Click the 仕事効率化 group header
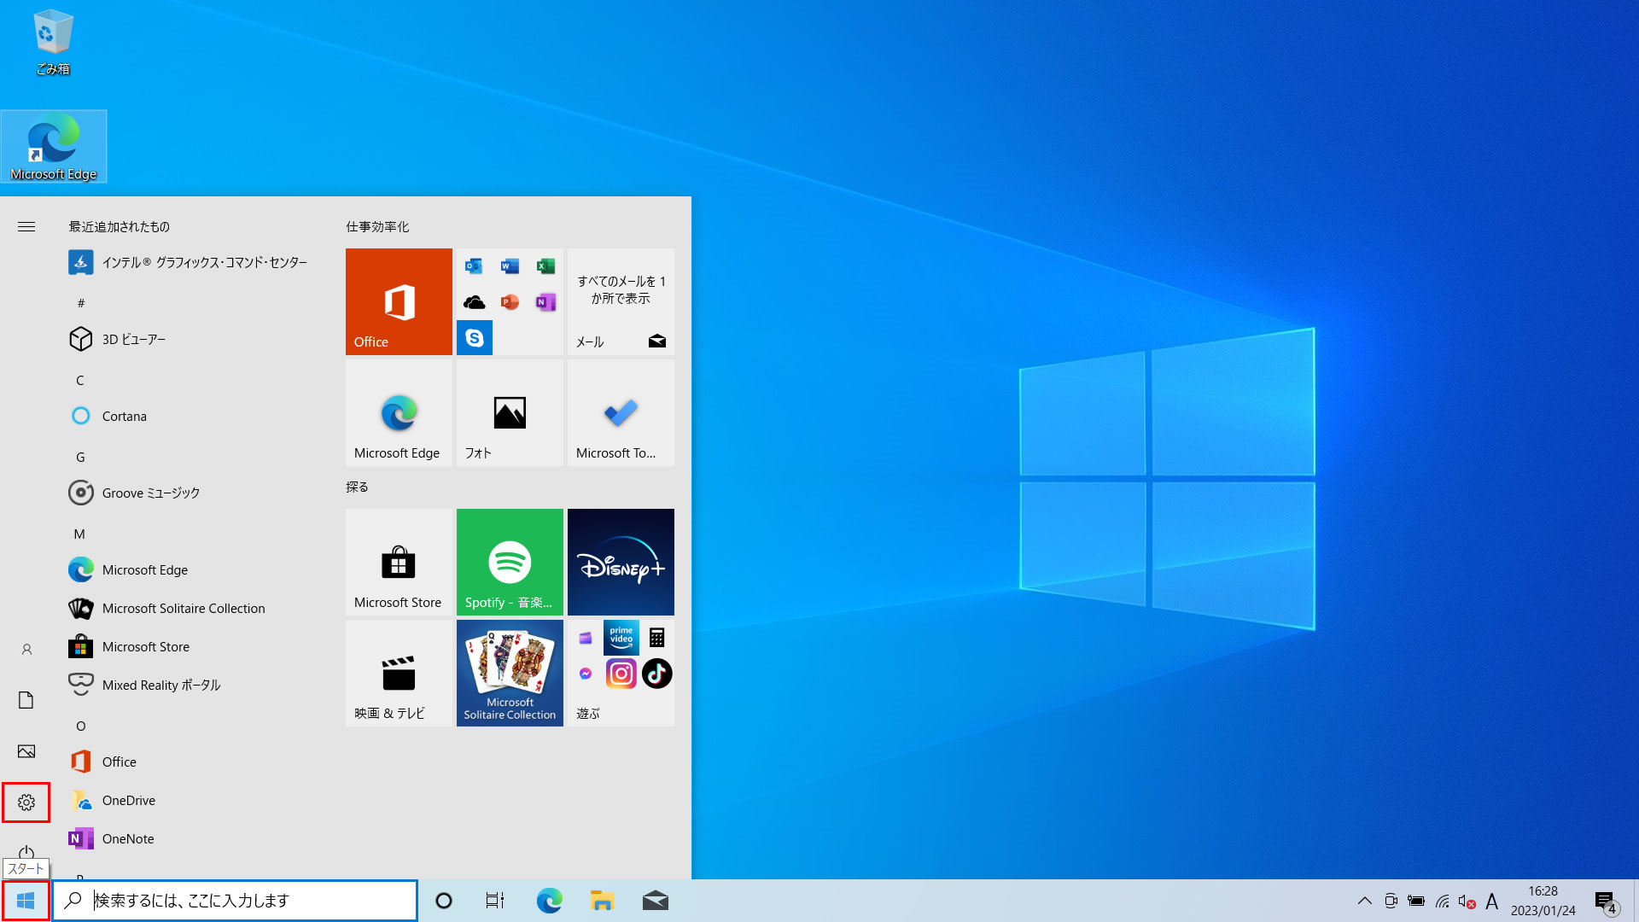This screenshot has height=922, width=1639. coord(377,226)
